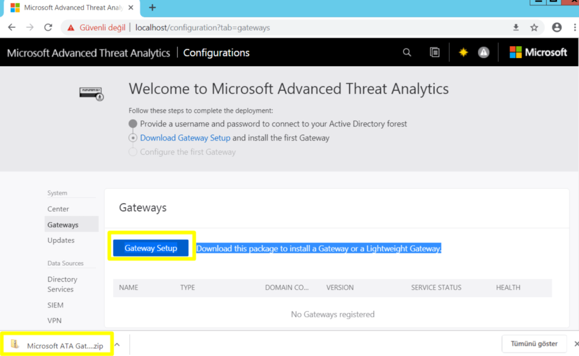
Task: Open the browser downloads icon
Action: [x=516, y=27]
